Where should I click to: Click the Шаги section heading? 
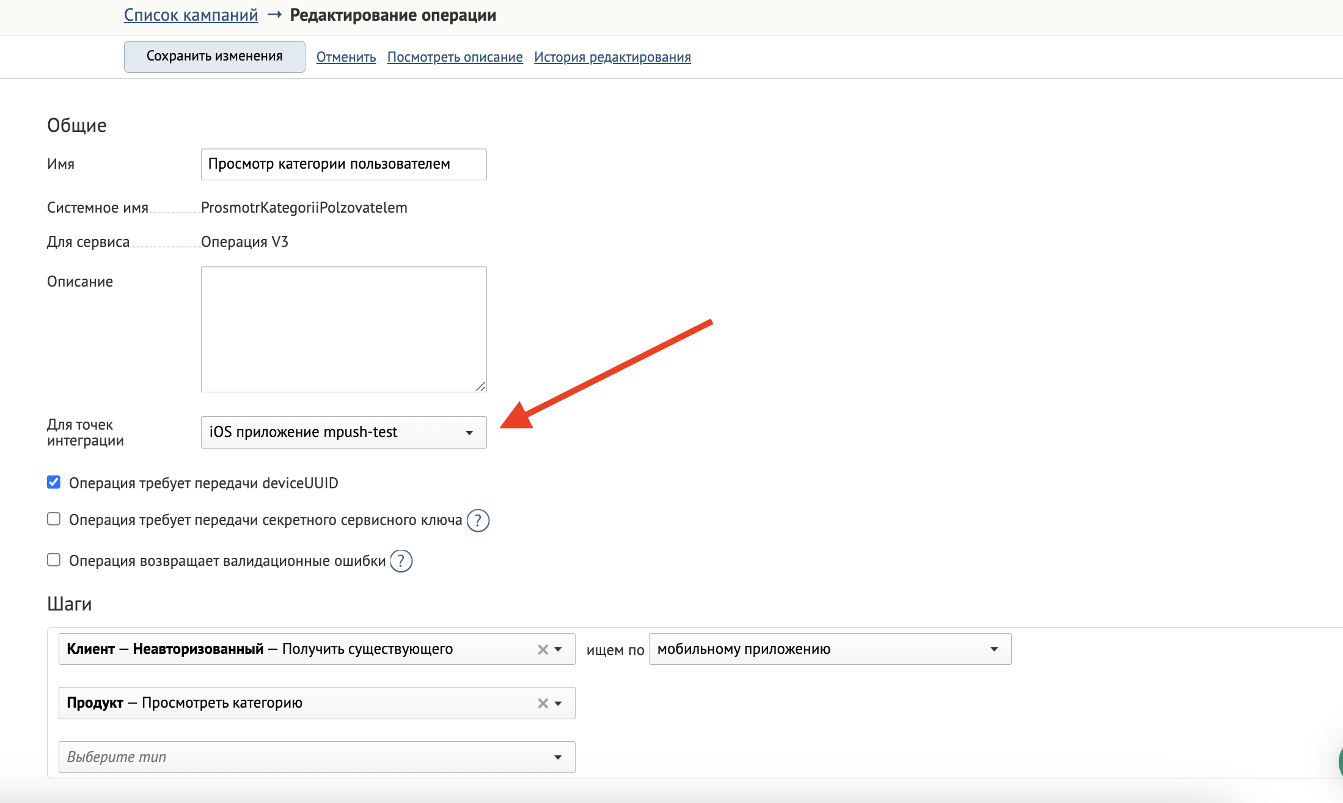click(x=70, y=604)
